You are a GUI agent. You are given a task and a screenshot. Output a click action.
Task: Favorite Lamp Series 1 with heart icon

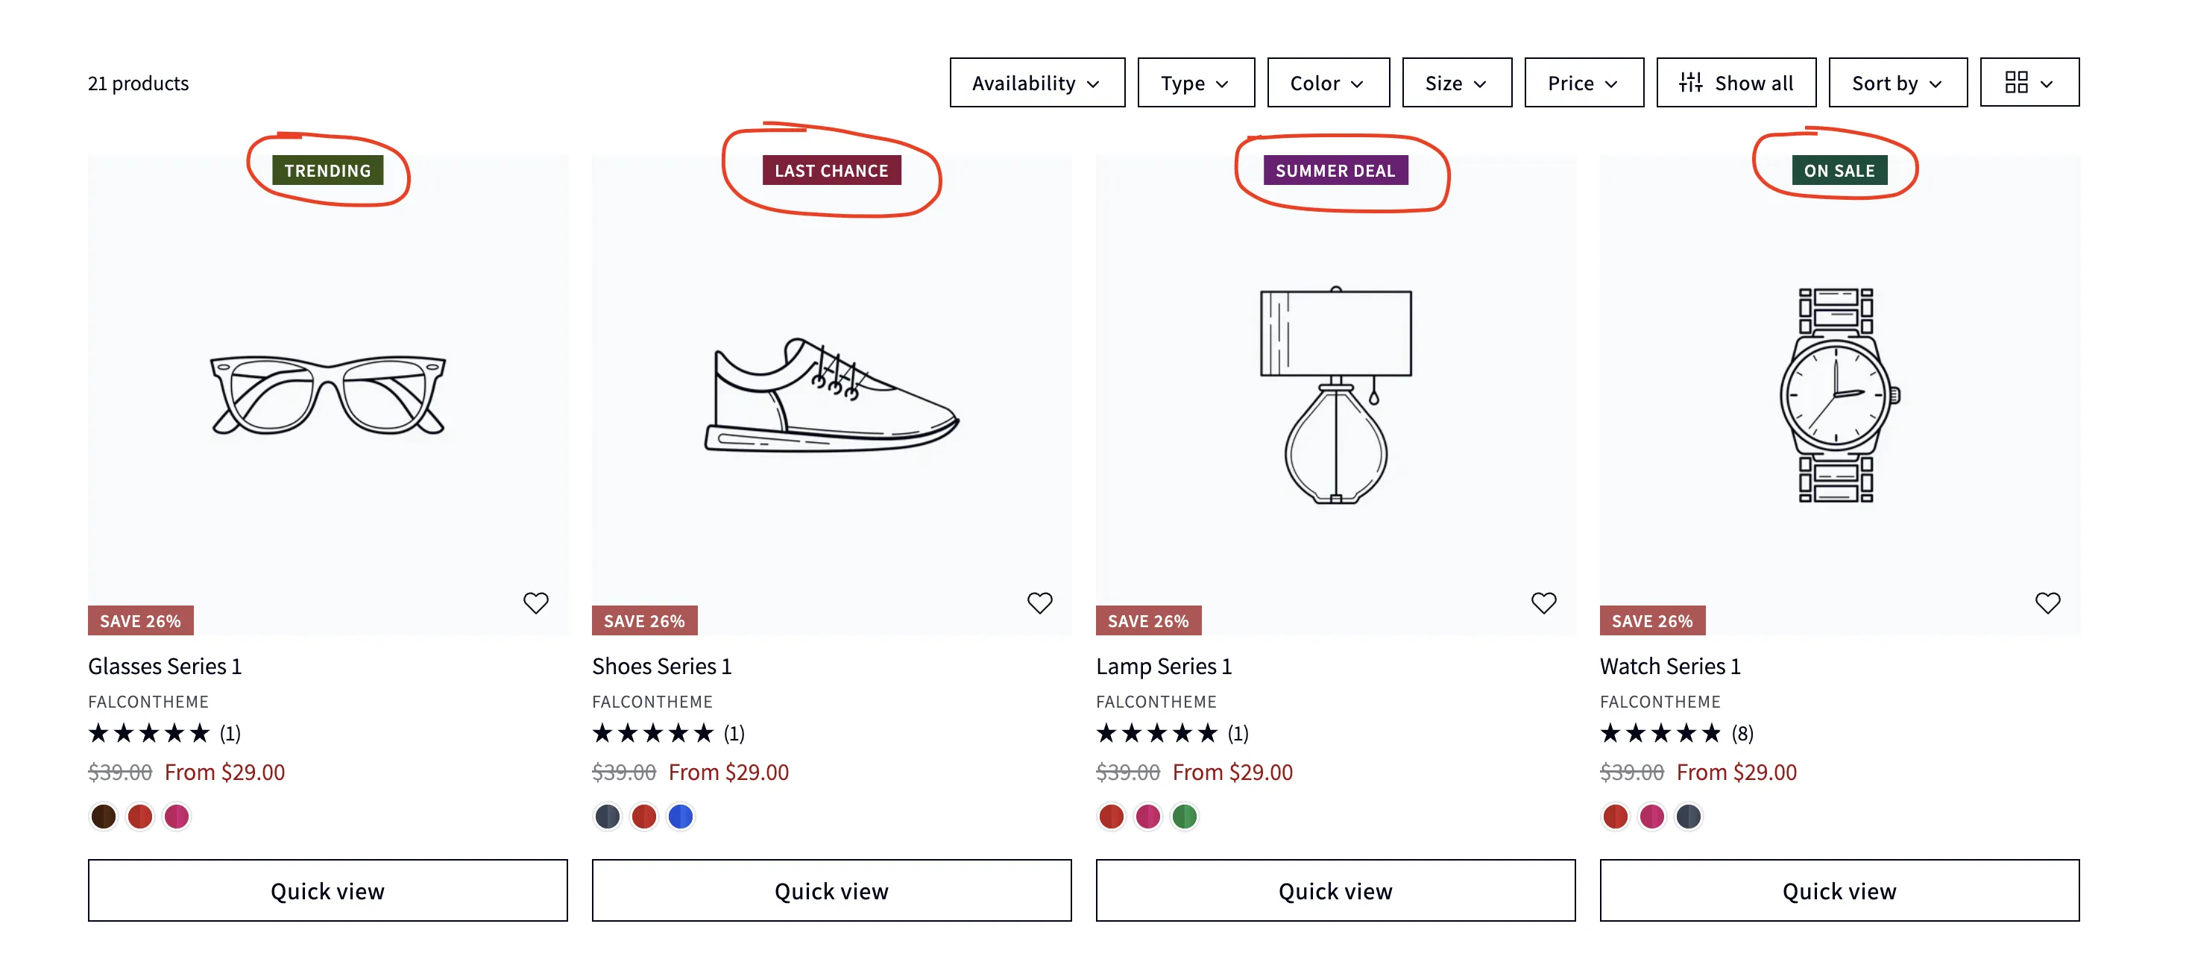tap(1543, 603)
